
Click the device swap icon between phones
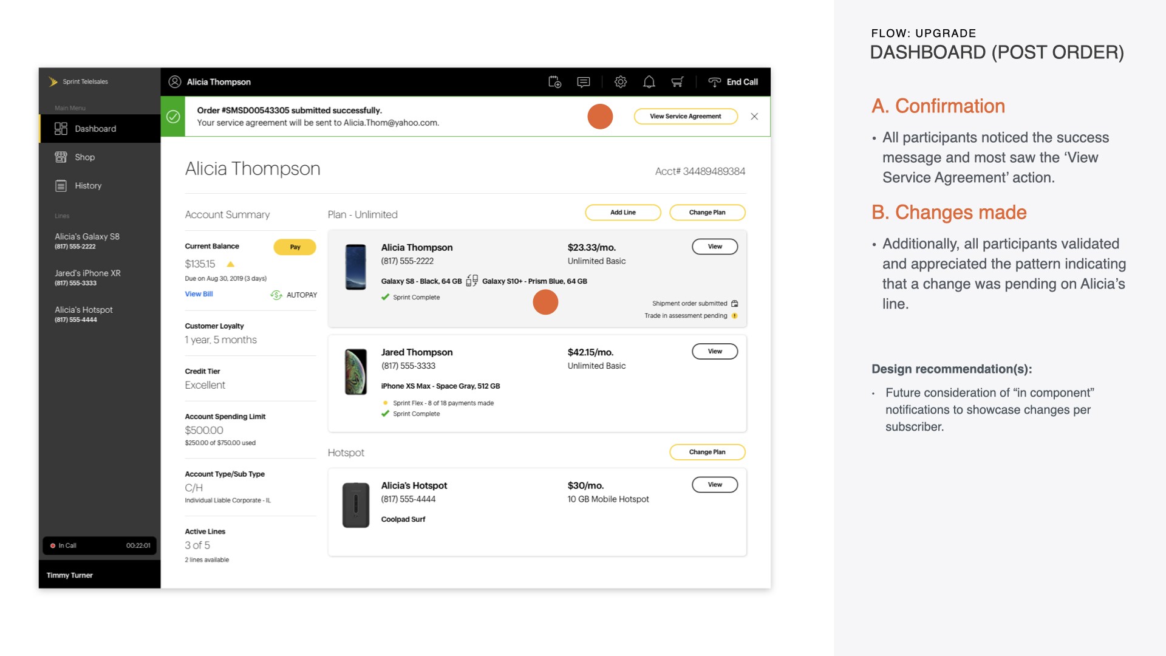pyautogui.click(x=472, y=281)
